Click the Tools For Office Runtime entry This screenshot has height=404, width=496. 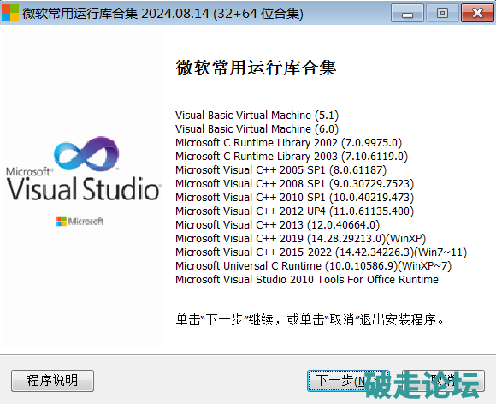[307, 280]
